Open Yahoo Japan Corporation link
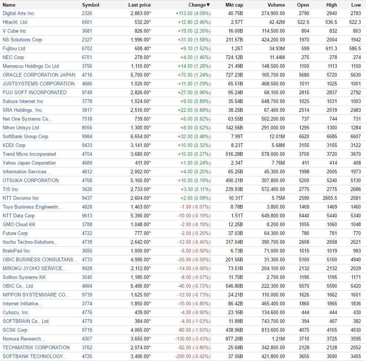This screenshot has width=366, height=361. (x=29, y=163)
